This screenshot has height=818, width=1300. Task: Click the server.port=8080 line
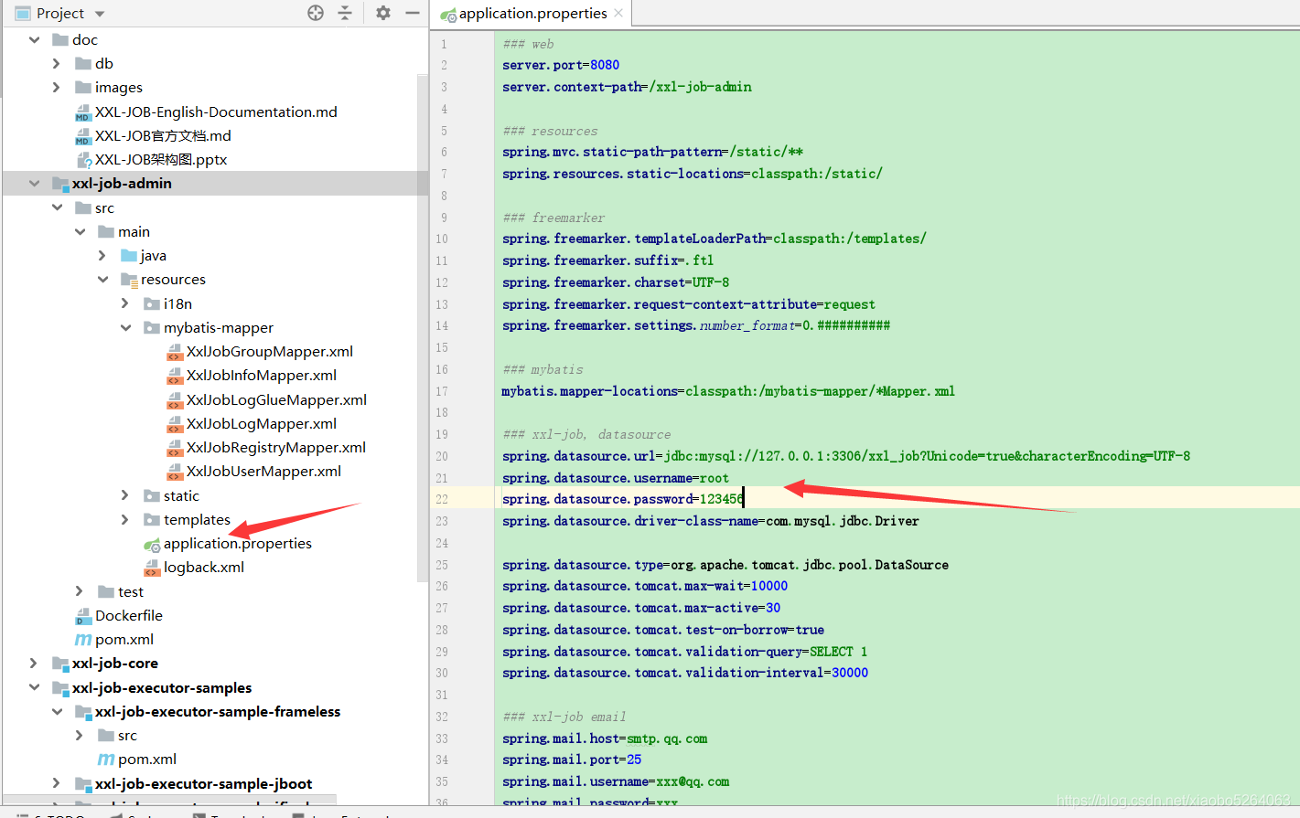[x=561, y=65]
